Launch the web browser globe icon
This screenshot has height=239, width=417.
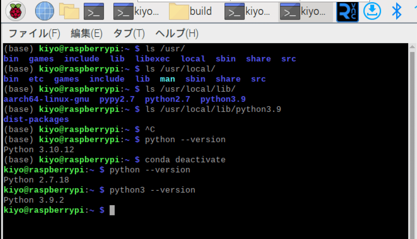click(44, 11)
